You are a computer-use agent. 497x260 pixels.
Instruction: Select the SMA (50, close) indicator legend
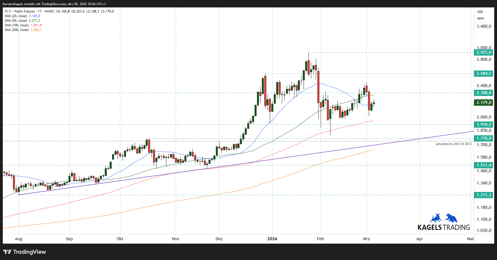click(16, 21)
